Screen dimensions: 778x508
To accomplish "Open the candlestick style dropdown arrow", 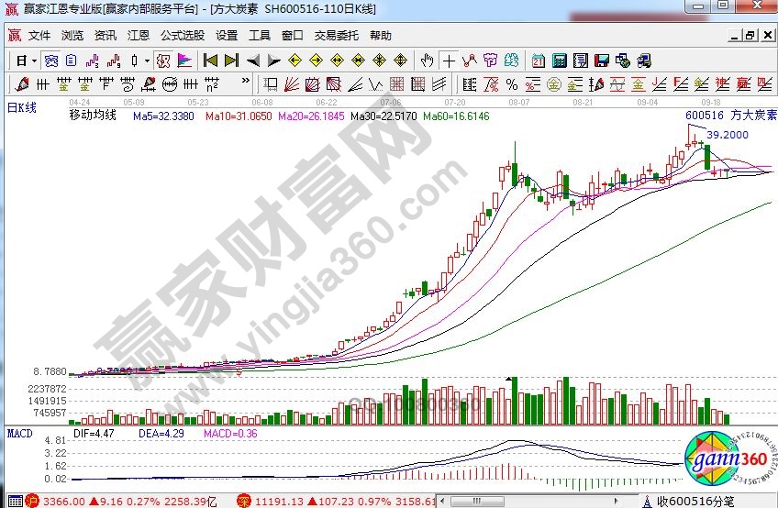I will (x=148, y=61).
